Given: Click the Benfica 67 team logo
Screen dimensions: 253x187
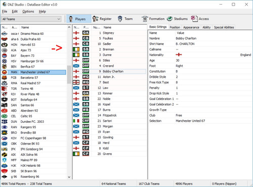Looking at the screenshot, I should [x=5, y=67].
